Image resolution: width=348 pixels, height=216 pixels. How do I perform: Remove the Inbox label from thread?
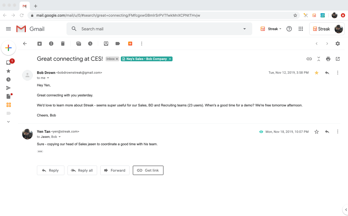coord(117,59)
